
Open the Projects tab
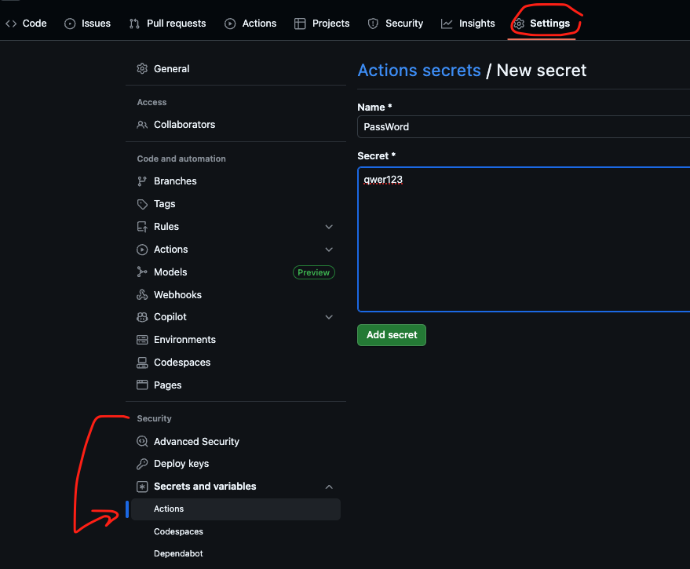click(x=322, y=24)
